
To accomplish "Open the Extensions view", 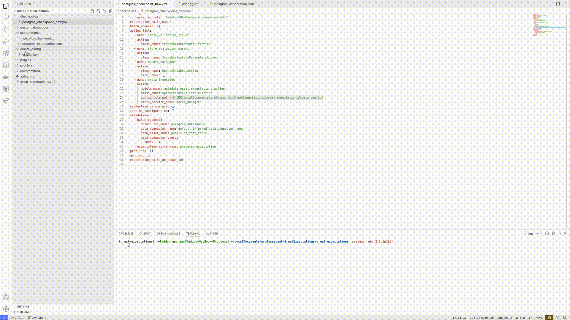I will point(6,53).
